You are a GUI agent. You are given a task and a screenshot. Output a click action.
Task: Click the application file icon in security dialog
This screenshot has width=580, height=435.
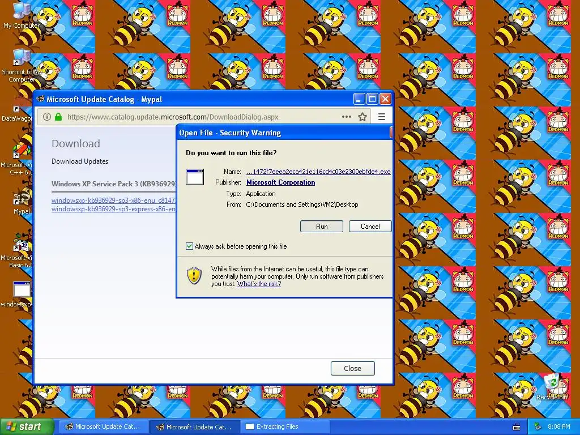click(x=195, y=177)
